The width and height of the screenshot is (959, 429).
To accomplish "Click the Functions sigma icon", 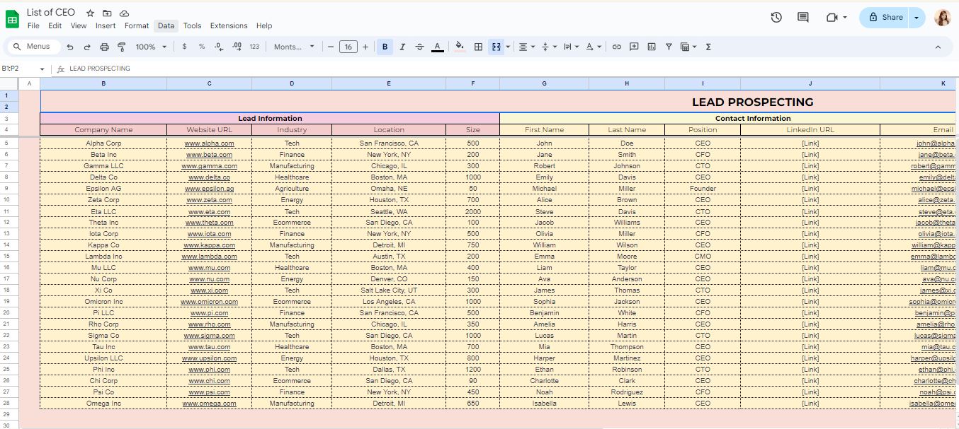I will click(x=708, y=47).
